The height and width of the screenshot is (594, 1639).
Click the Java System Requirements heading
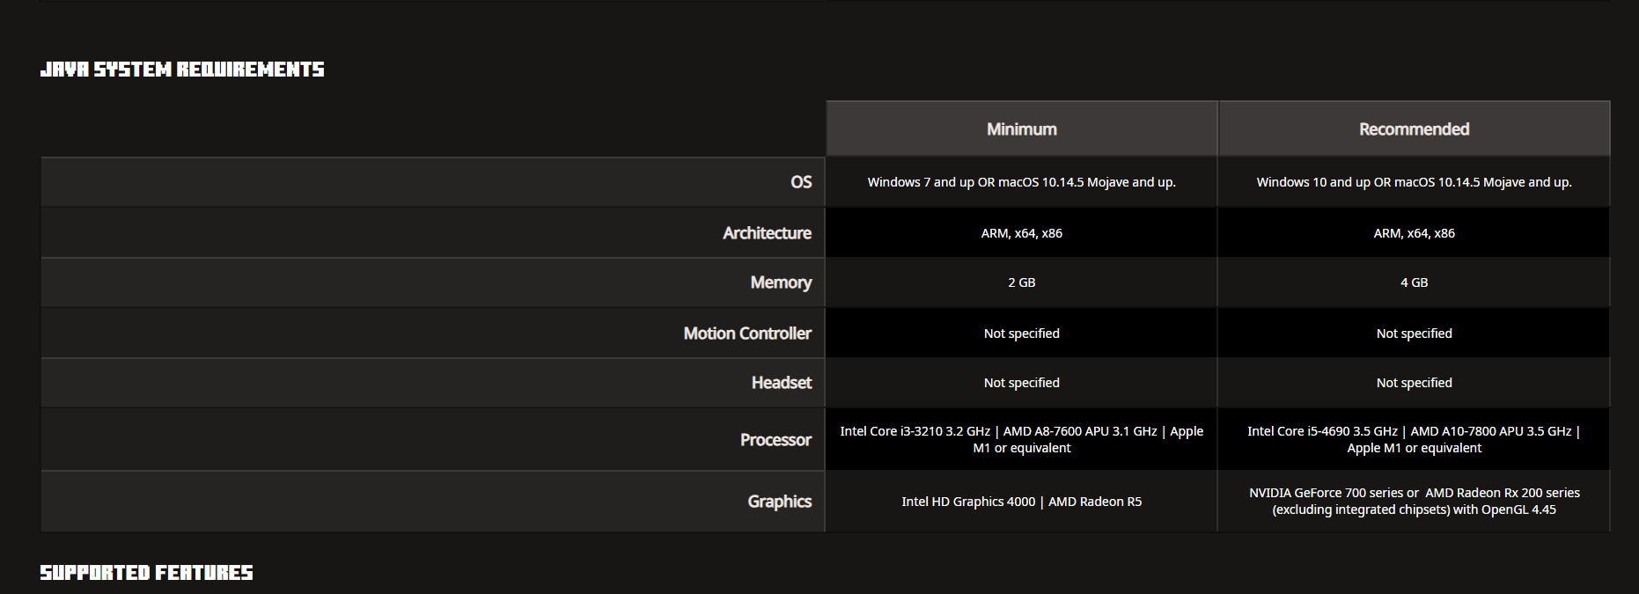point(182,70)
